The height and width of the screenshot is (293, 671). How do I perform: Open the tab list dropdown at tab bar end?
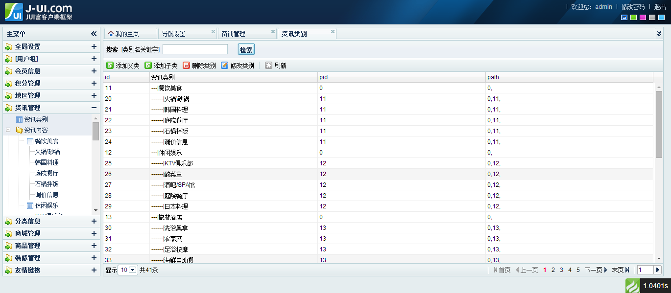[x=659, y=34]
